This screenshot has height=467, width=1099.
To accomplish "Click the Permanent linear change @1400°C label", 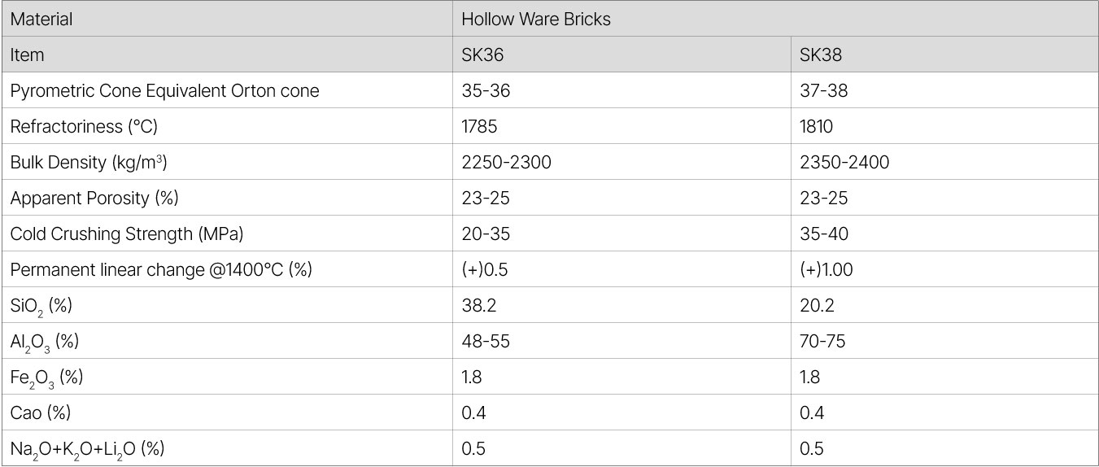I will click(x=161, y=270).
